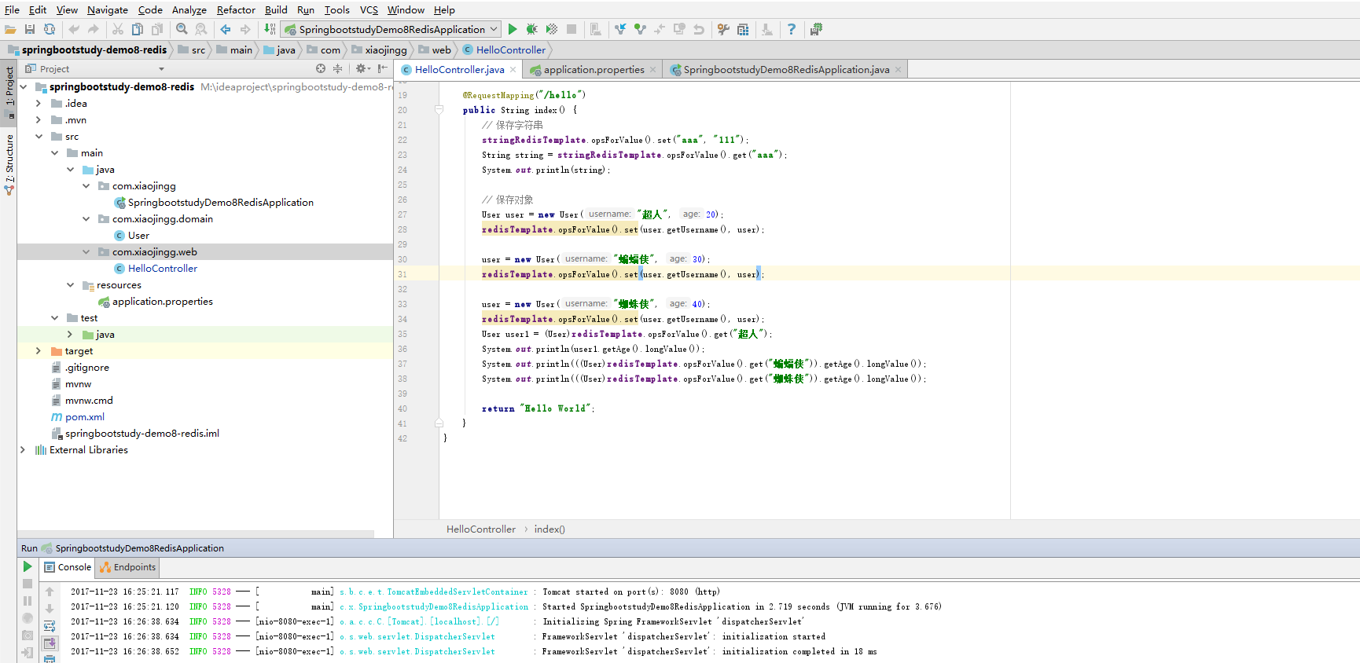The height and width of the screenshot is (663, 1360).
Task: Click Collapse All icon in Project panel
Action: click(338, 69)
